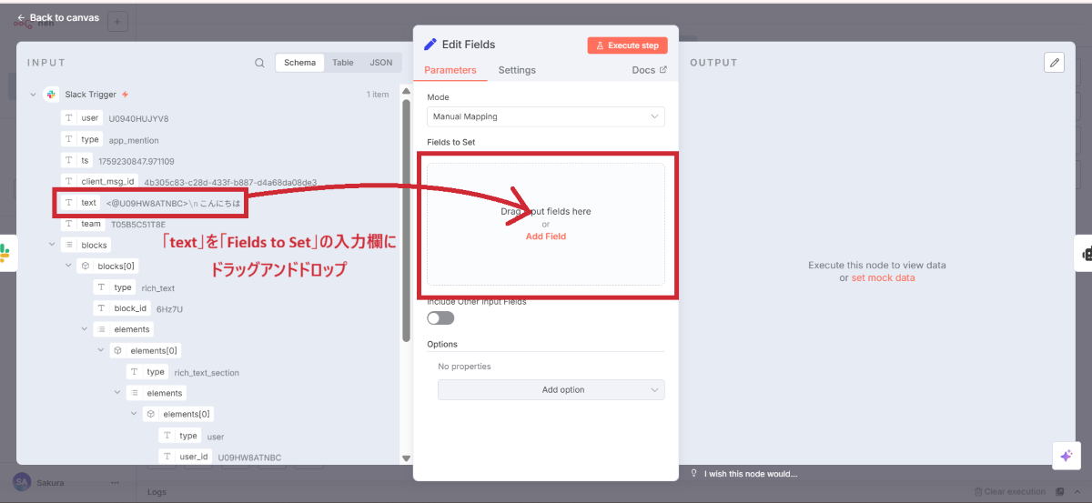Collapse the first elements array
1092x503 pixels.
tap(85, 329)
